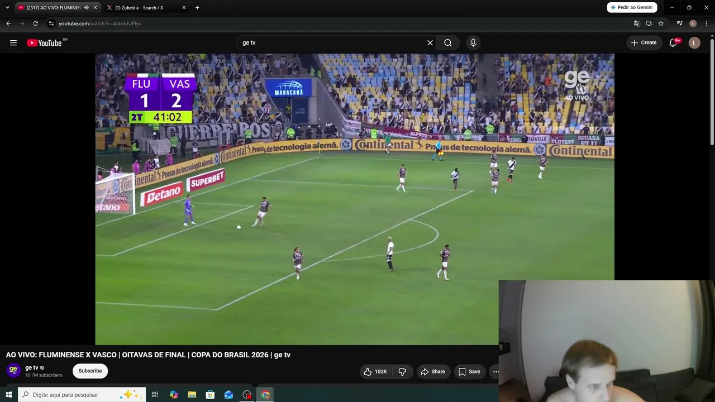Screen dimensions: 715x402
Task: Click the video title 'AO VIVO: FLUMINENSE X VASCO'
Action: point(148,355)
